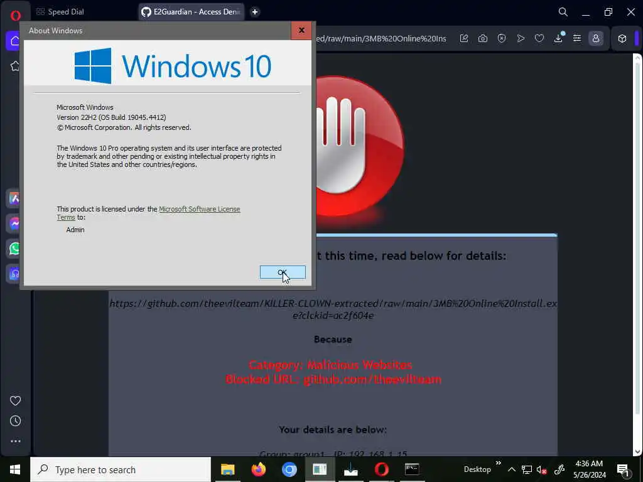Screen dimensions: 643x482
Task: Click the muted volume tray icon
Action: pyautogui.click(x=542, y=469)
